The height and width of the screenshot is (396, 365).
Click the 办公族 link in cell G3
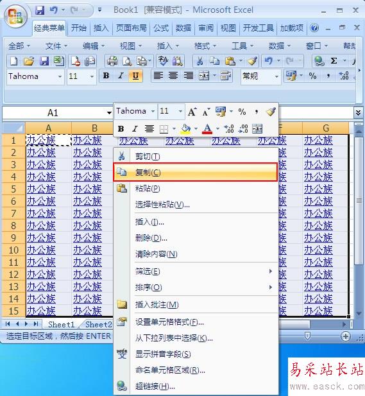[x=318, y=165]
